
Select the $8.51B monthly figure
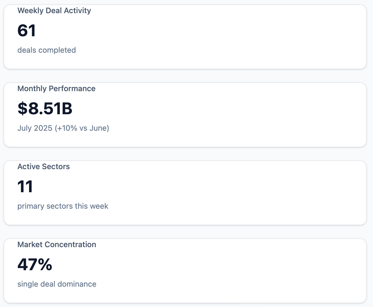45,108
